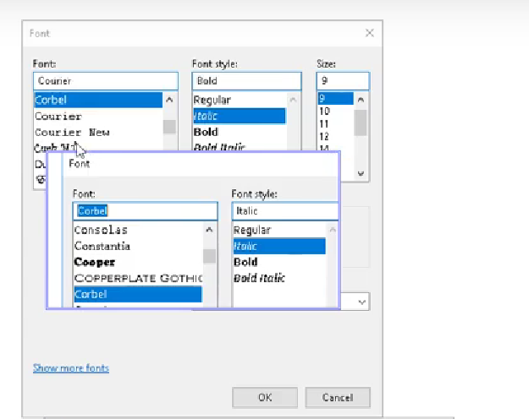
Task: Open the Show more fonts link
Action: coord(71,367)
